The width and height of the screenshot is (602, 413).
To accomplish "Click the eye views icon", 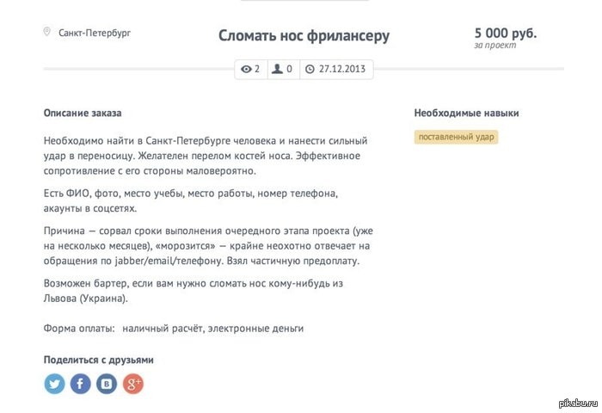I will click(247, 69).
